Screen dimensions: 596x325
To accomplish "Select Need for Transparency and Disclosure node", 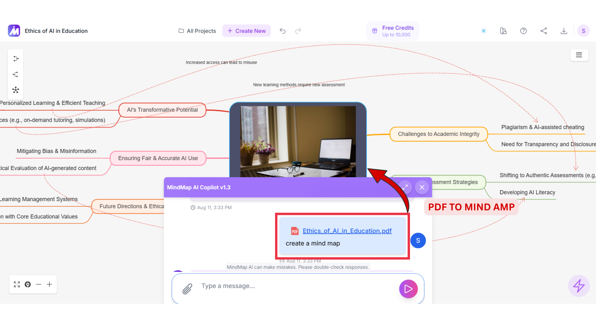I will point(548,144).
